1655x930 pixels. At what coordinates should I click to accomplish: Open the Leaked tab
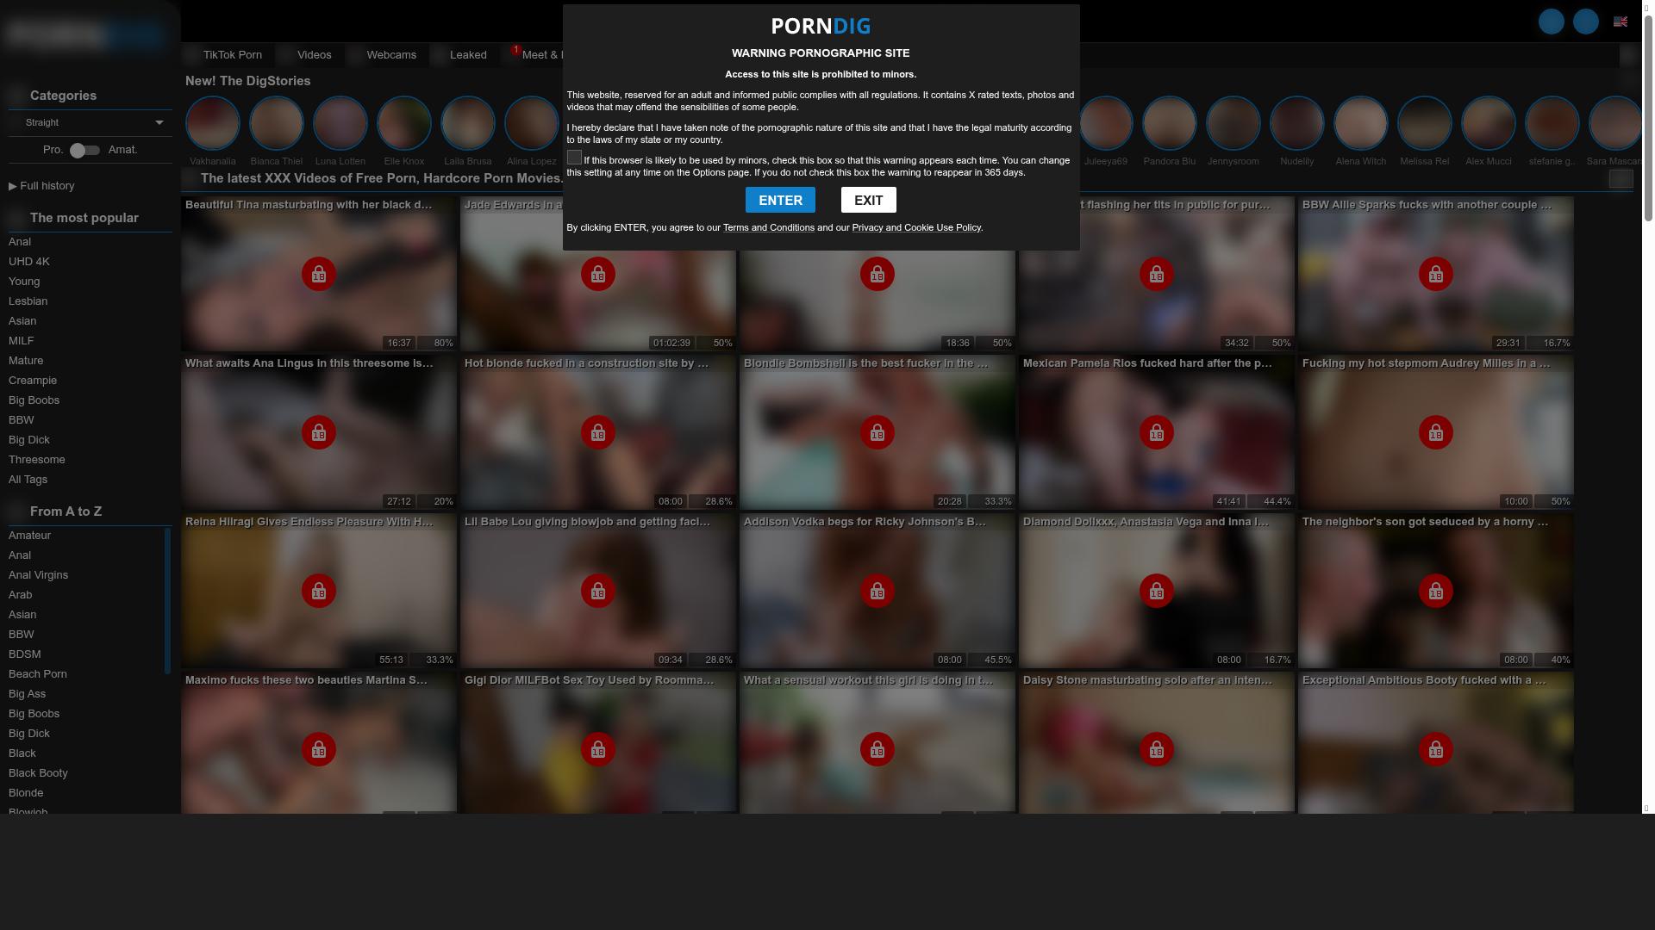(467, 55)
